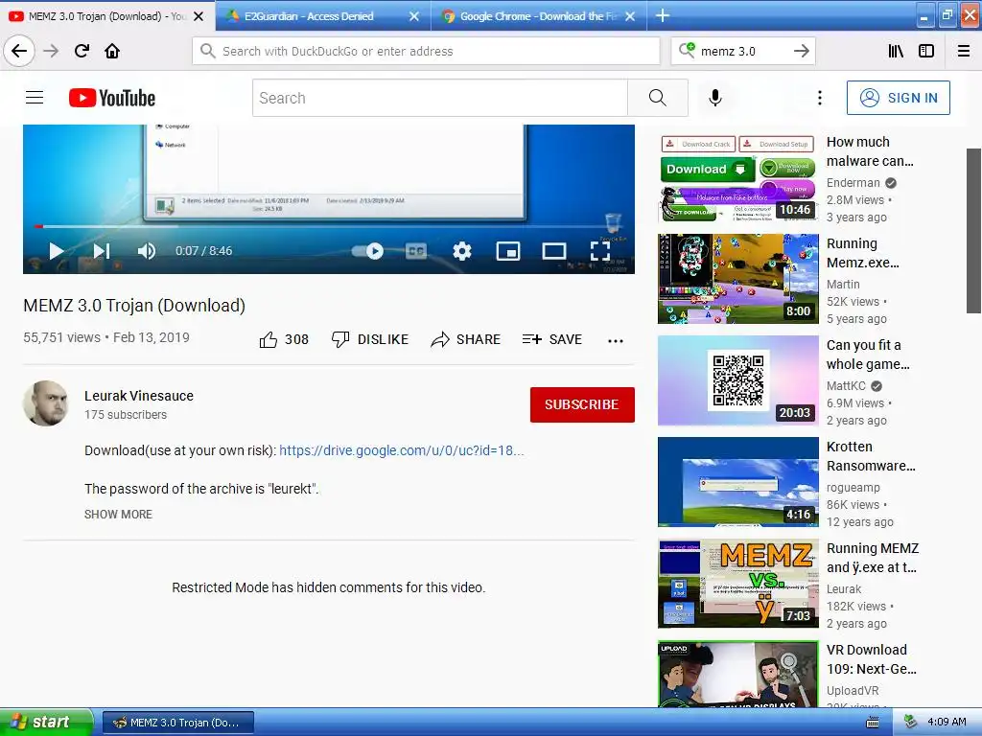The image size is (982, 736).
Task: Seek on the video progress bar
Action: coord(329,226)
